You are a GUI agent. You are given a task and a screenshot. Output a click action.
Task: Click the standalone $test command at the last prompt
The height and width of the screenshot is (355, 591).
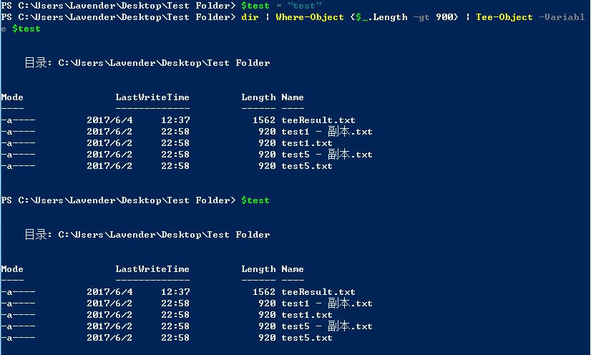click(x=255, y=200)
